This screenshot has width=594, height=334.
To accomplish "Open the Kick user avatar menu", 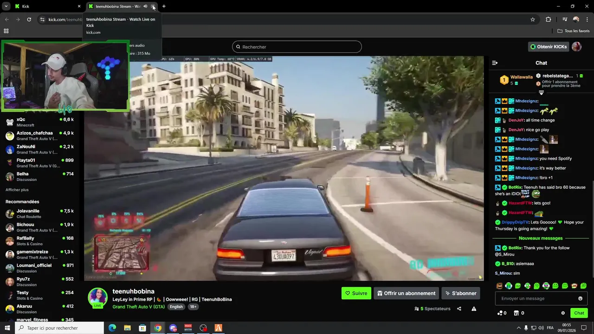I will point(576,47).
